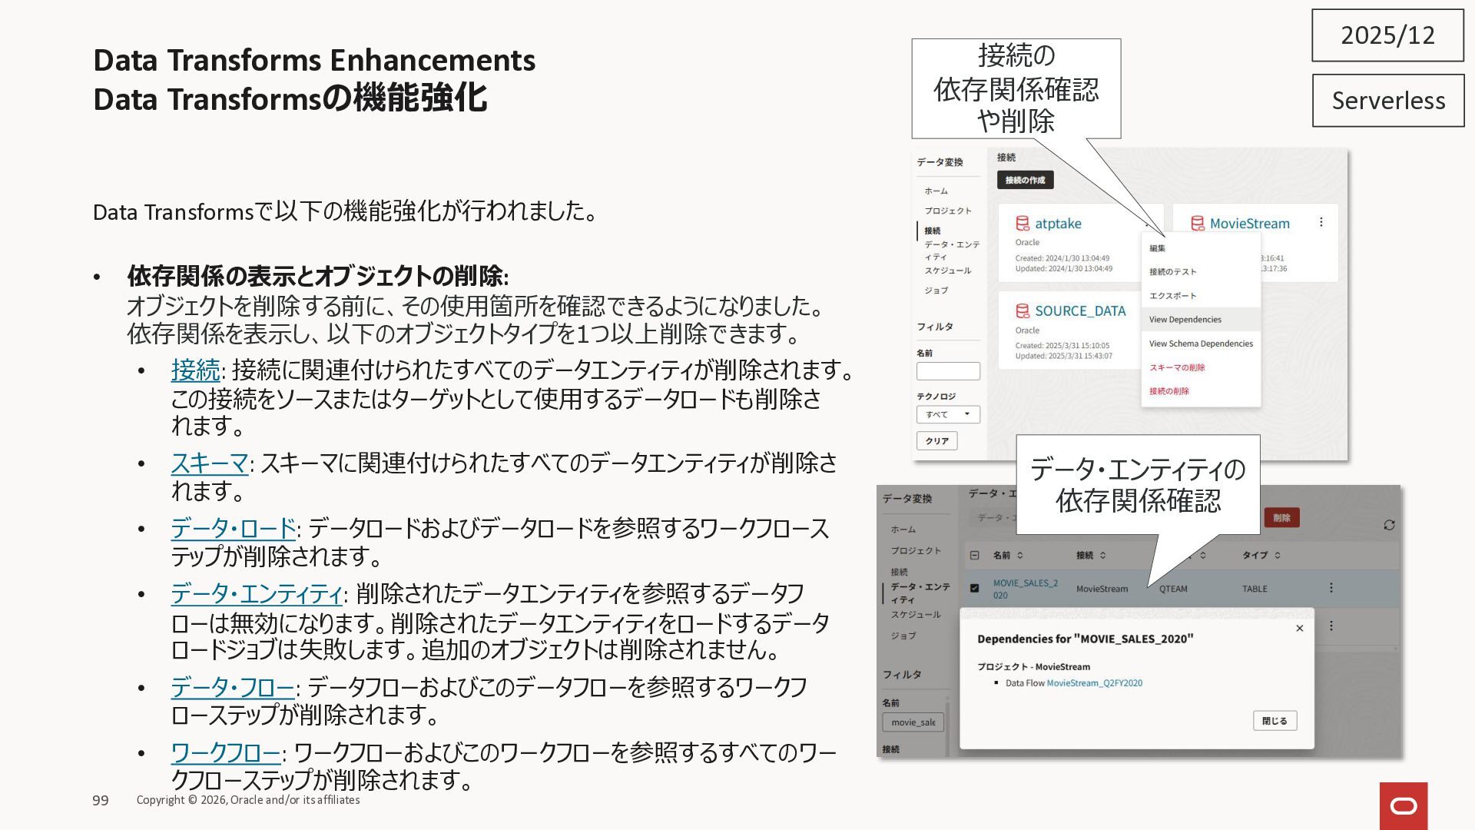The image size is (1475, 830).
Task: Sort by the 名前 column arrows
Action: tap(1020, 555)
